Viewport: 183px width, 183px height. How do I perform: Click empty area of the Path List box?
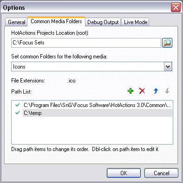[x=92, y=131]
